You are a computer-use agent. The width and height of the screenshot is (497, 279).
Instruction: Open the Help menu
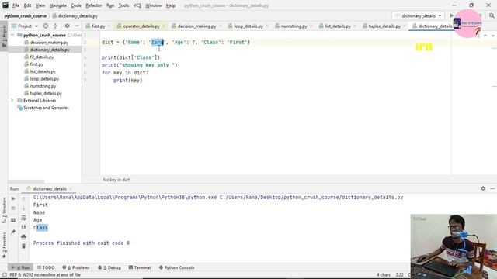[x=171, y=5]
